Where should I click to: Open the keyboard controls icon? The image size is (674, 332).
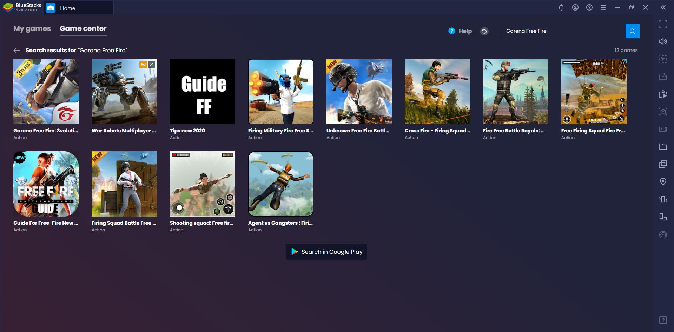(x=663, y=77)
